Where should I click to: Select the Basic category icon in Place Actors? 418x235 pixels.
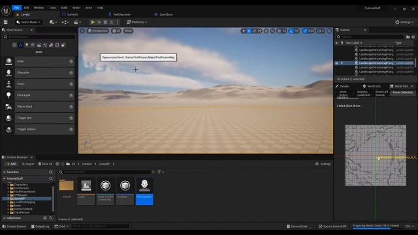click(x=20, y=45)
